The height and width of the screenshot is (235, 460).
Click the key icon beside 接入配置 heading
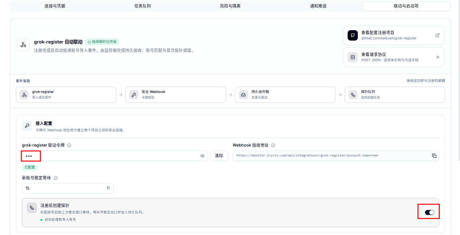coord(27,126)
